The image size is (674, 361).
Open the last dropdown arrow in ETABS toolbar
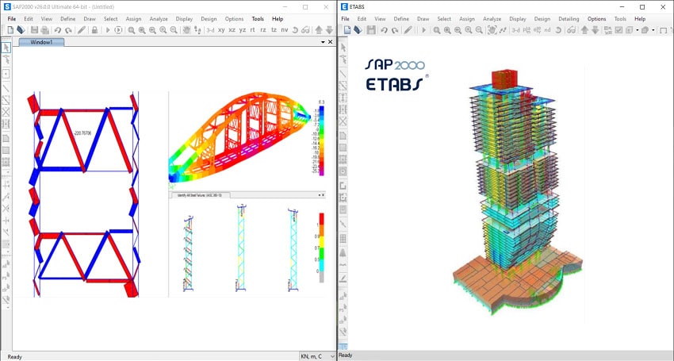pos(653,30)
